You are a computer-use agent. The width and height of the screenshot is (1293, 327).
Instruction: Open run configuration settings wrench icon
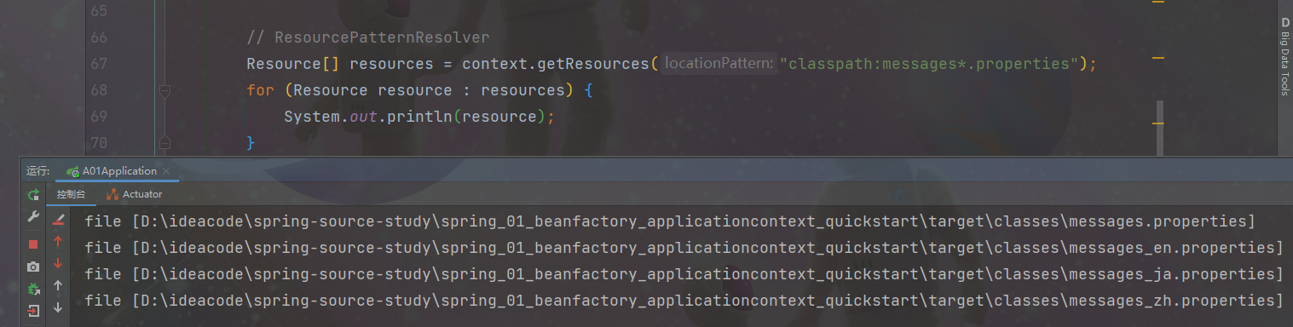coord(33,217)
